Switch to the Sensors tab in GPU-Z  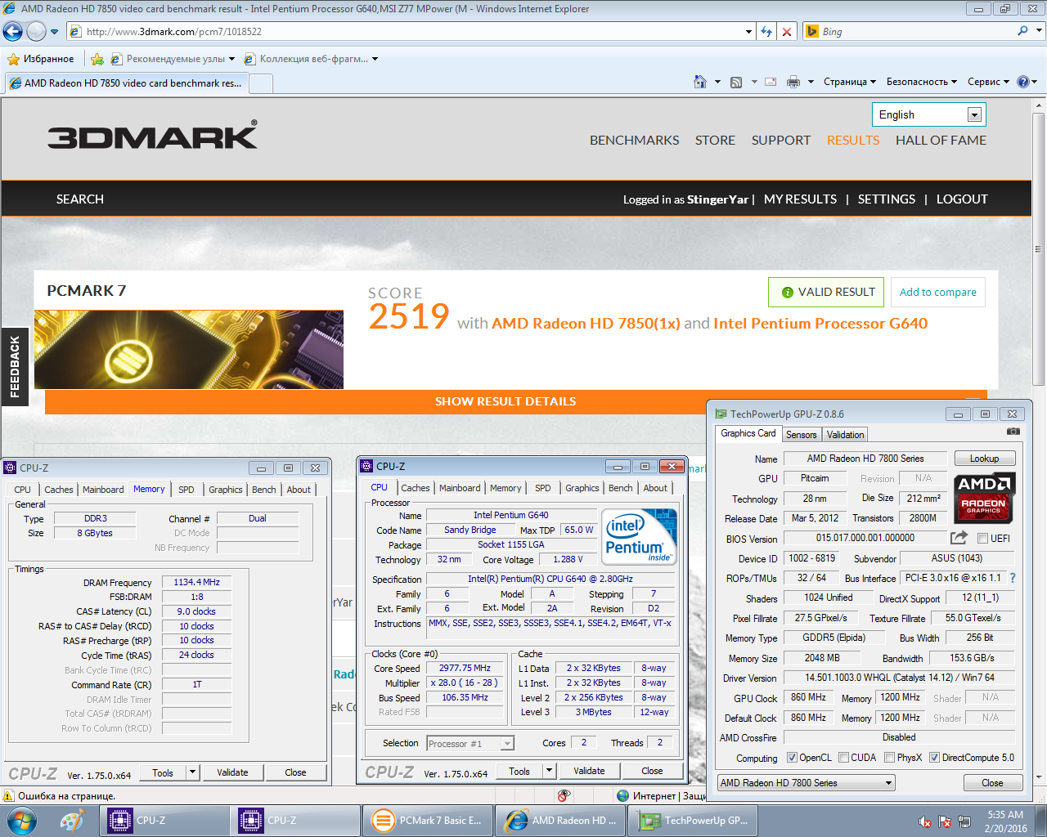pyautogui.click(x=801, y=434)
